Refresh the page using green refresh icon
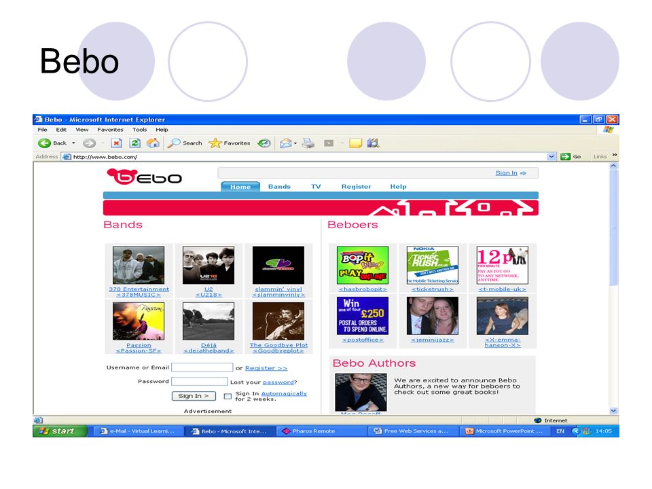Image resolution: width=652 pixels, height=489 pixels. point(134,143)
